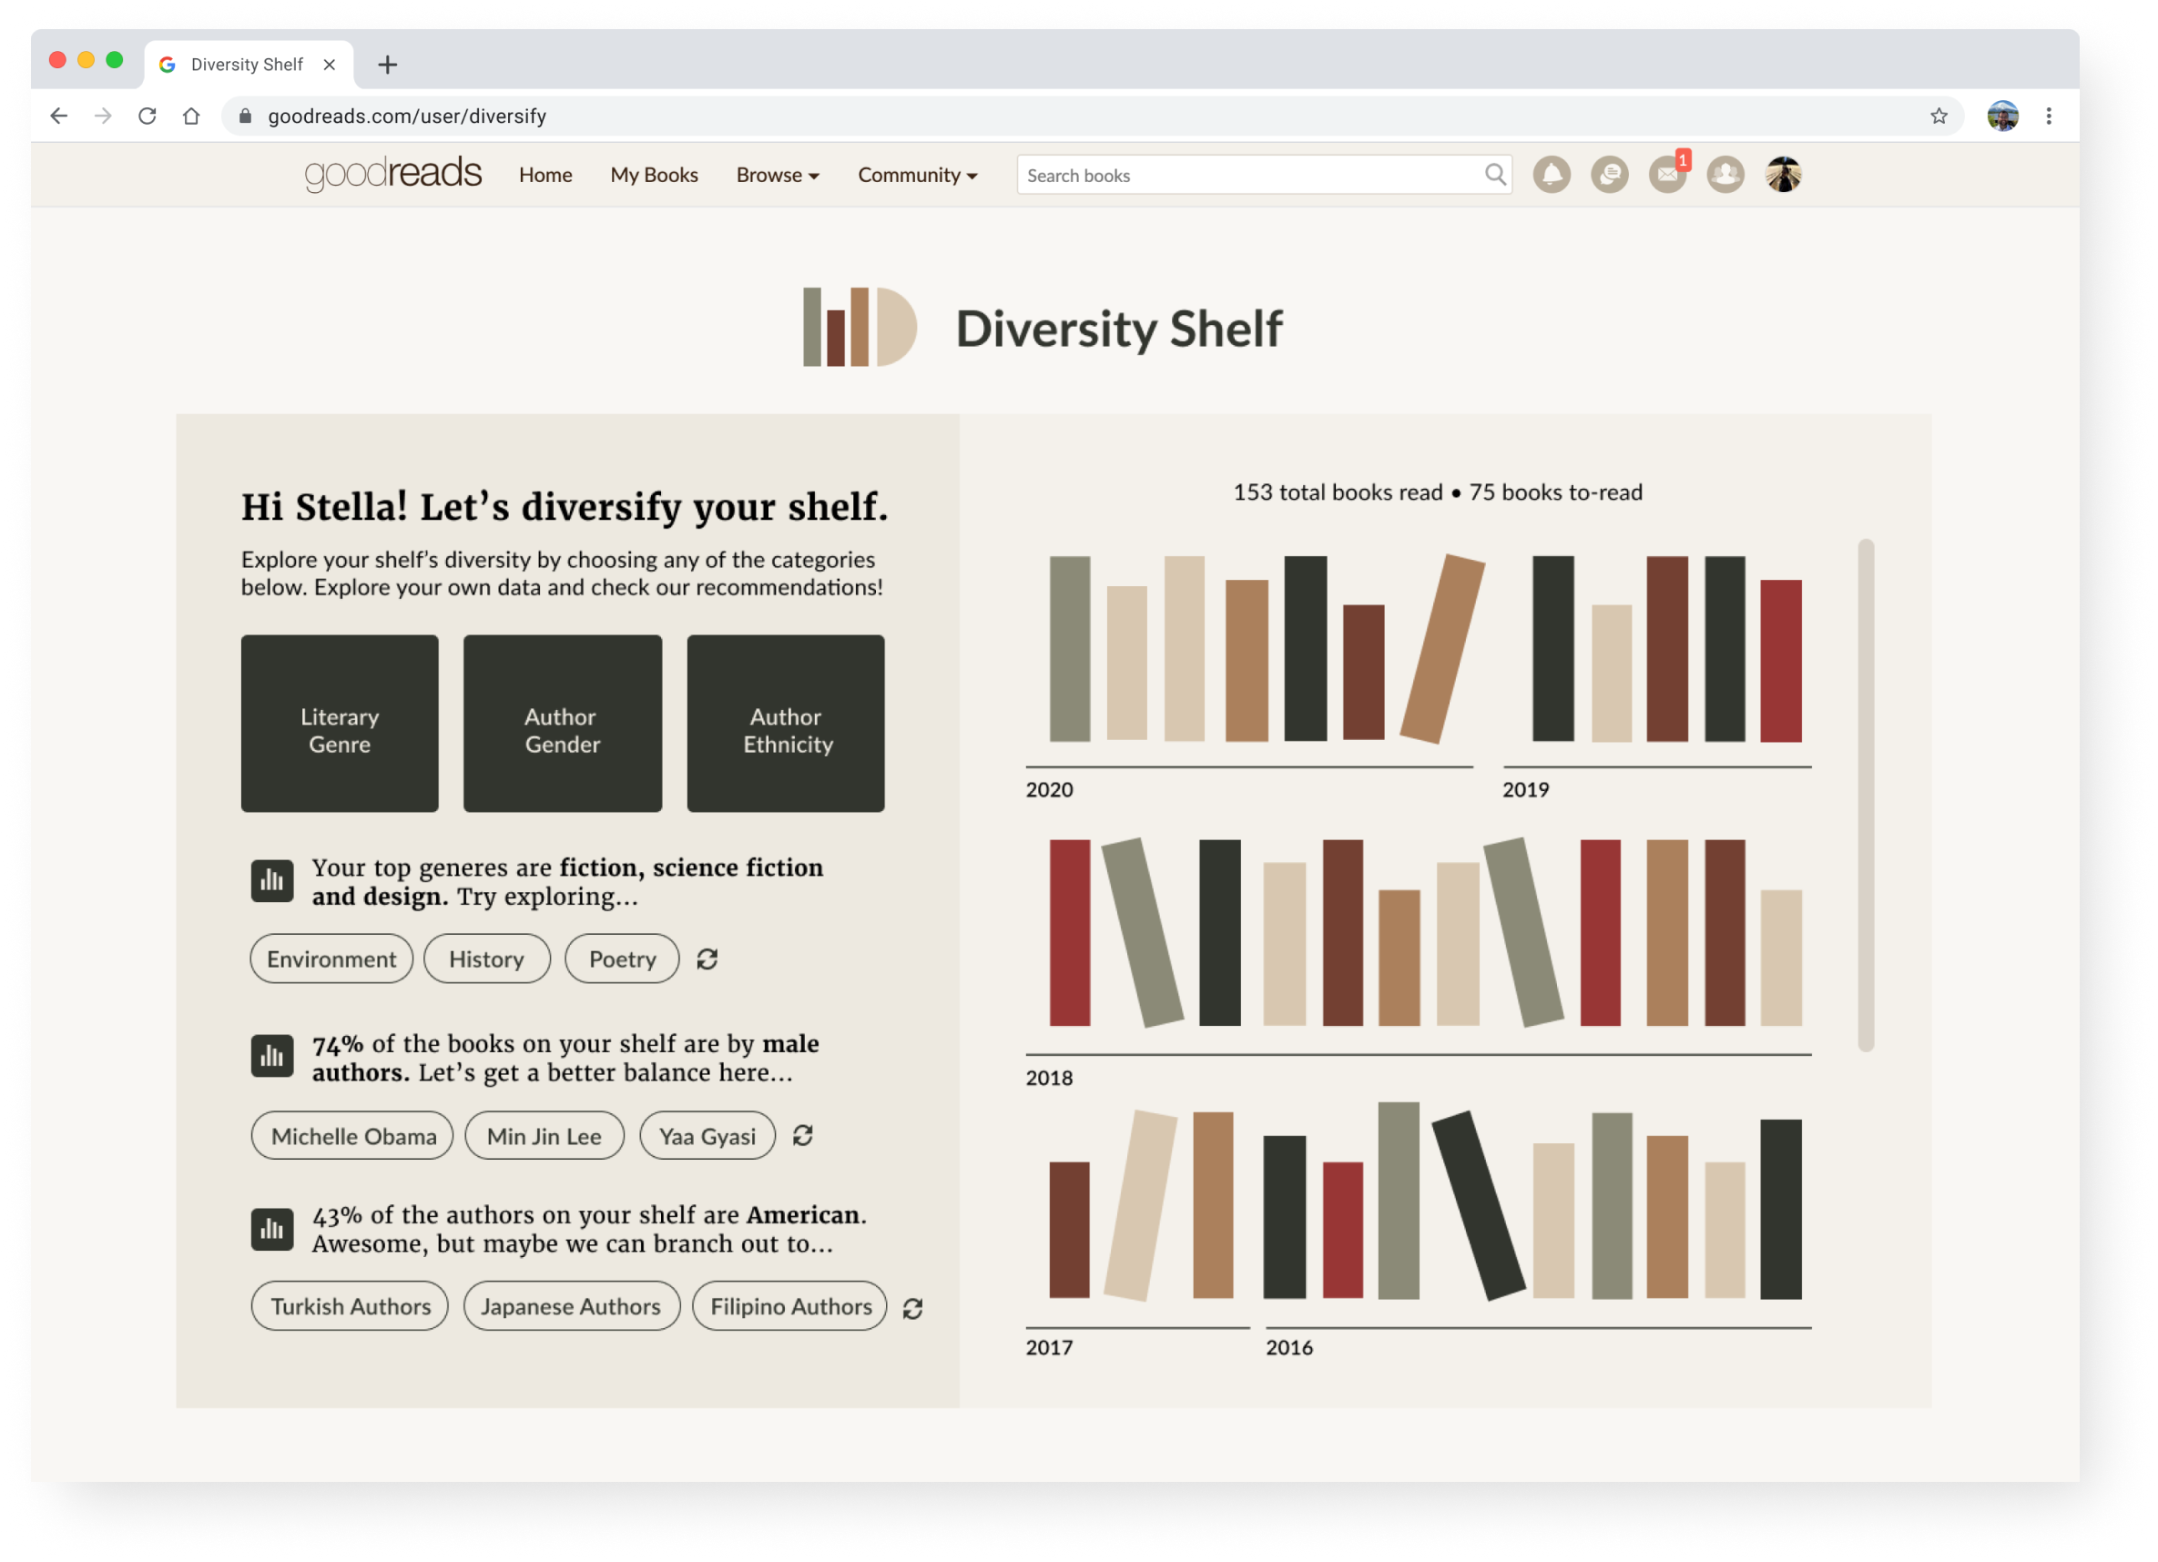Viewport: 2158px width, 1562px height.
Task: Click the bar chart icon beside male authors stat
Action: point(272,1057)
